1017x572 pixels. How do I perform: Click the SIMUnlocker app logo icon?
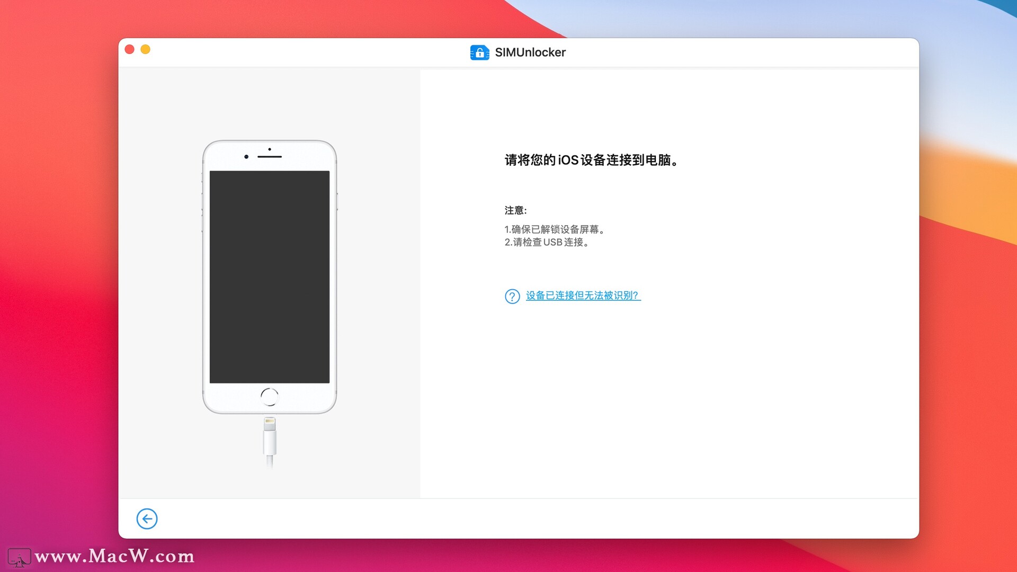pos(479,52)
